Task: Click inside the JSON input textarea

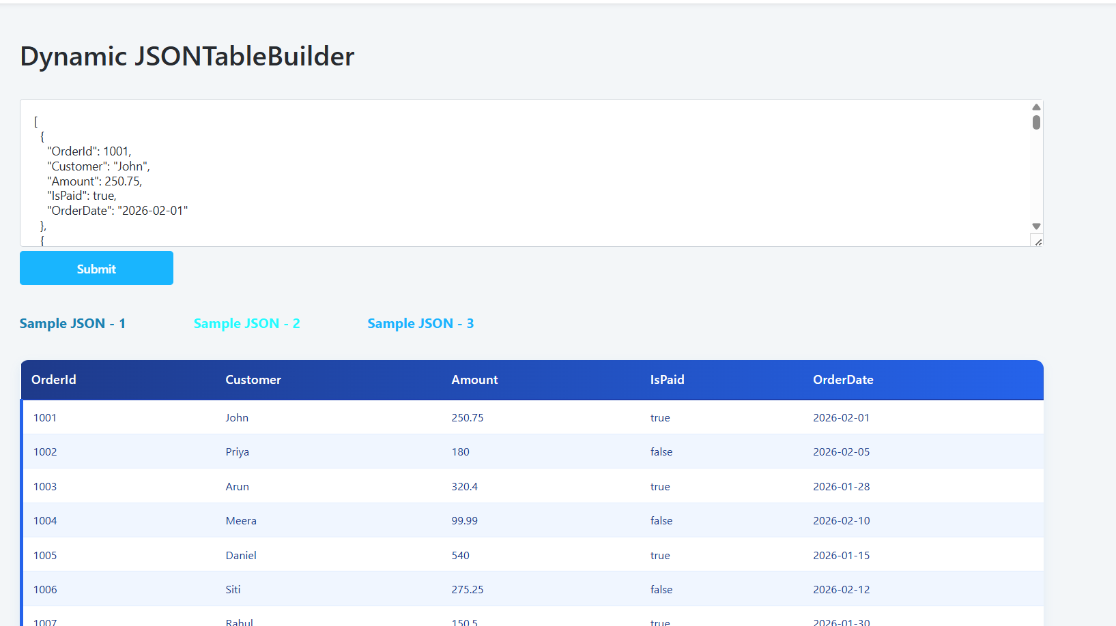Action: 526,173
